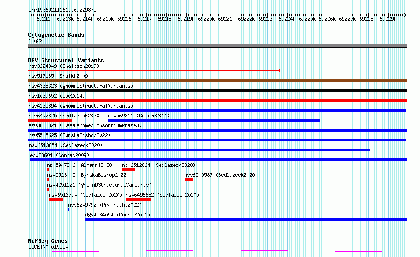This screenshot has height=257, width=420.
Task: Open the nsv6509587 (Sedlazeck2020) label
Action: pyautogui.click(x=221, y=175)
